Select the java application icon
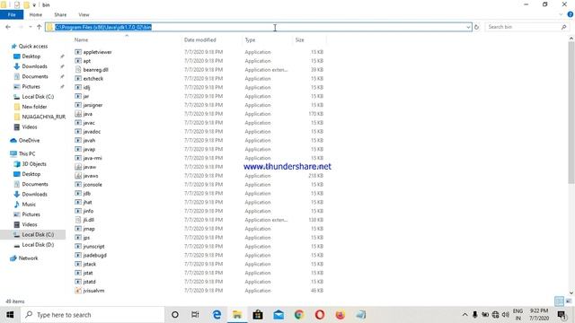 coord(78,114)
